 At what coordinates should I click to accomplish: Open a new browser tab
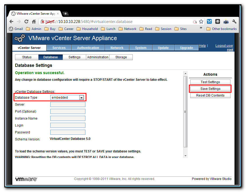click(x=66, y=14)
